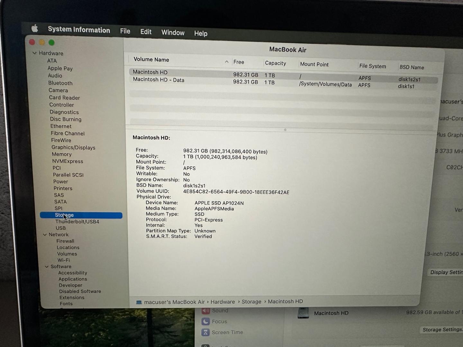Screen dimensions: 463x347
Task: Sort by Free column header
Action: coord(239,62)
